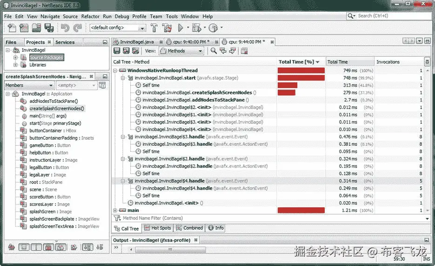This screenshot has height=266, width=435.
Task: Switch to cpu 9:40:00 PM snapshot tab
Action: tap(191, 42)
